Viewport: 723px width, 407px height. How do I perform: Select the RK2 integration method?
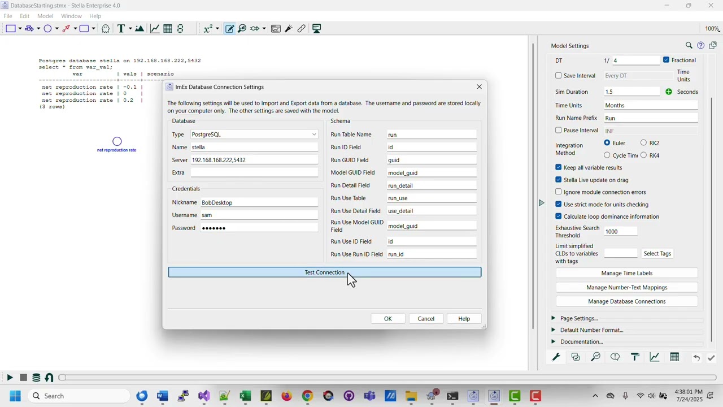click(643, 143)
